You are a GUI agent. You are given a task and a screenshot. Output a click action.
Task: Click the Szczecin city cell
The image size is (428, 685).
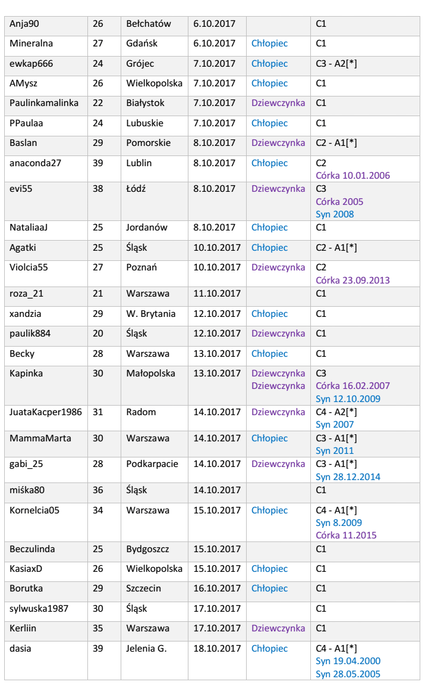pyautogui.click(x=145, y=589)
